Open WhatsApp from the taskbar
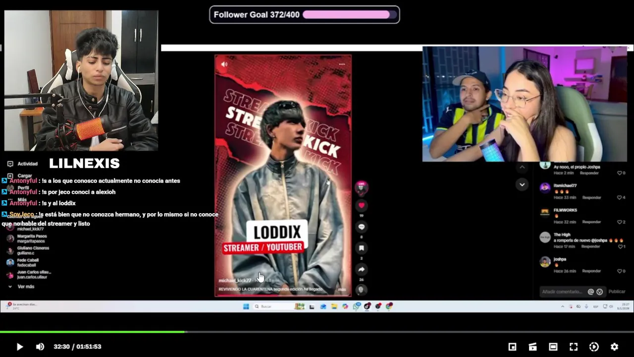The height and width of the screenshot is (357, 634). coord(356,306)
